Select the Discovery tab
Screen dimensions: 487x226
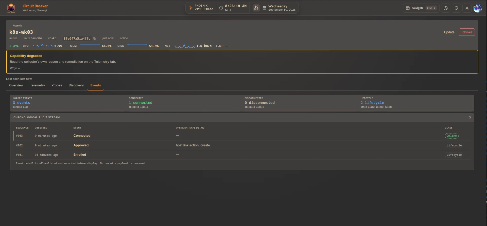tap(76, 85)
